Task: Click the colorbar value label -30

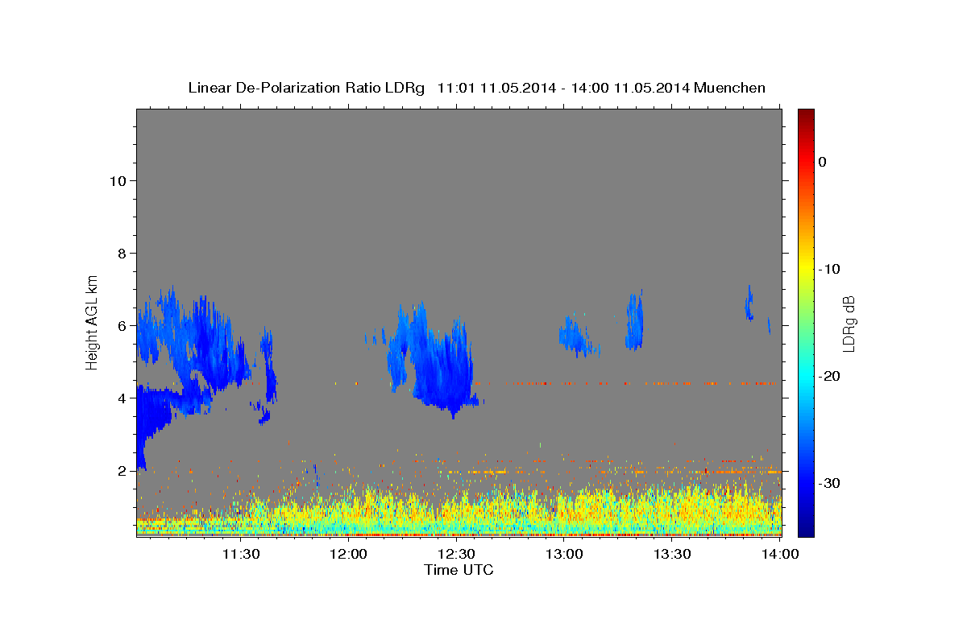Action: 831,483
